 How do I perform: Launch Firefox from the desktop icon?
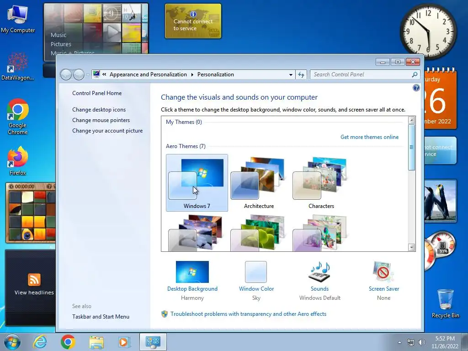pyautogui.click(x=18, y=160)
